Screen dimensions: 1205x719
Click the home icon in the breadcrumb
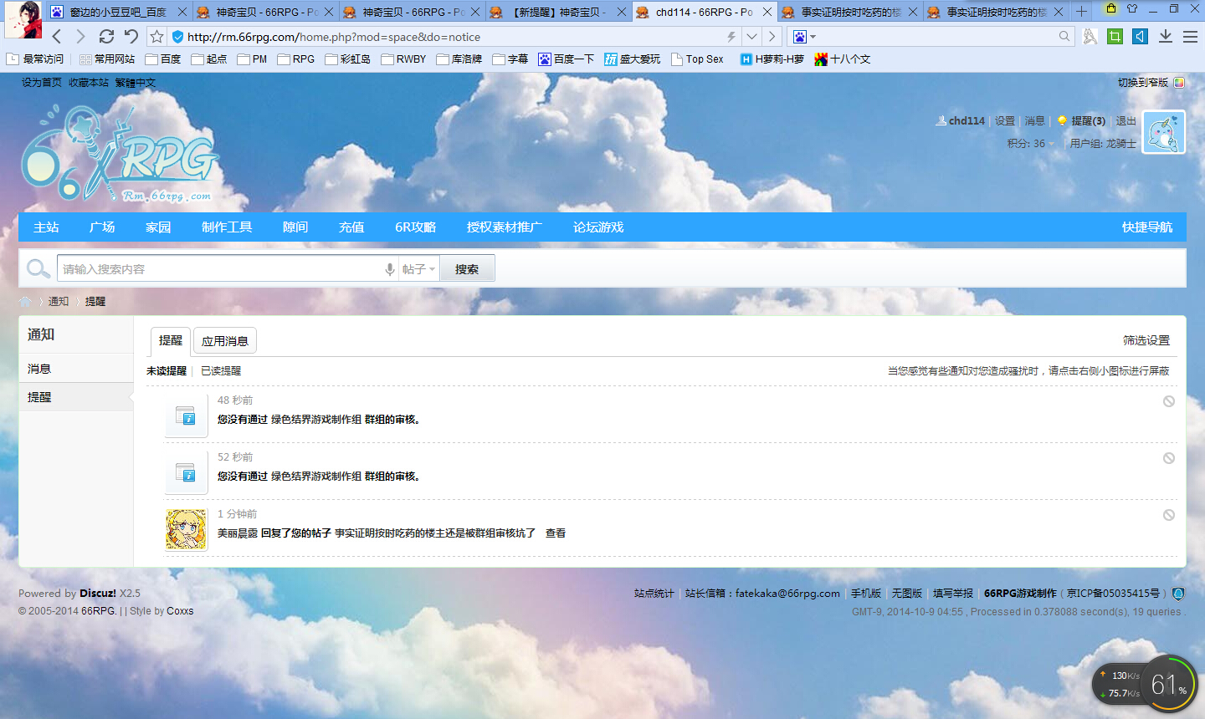[26, 302]
